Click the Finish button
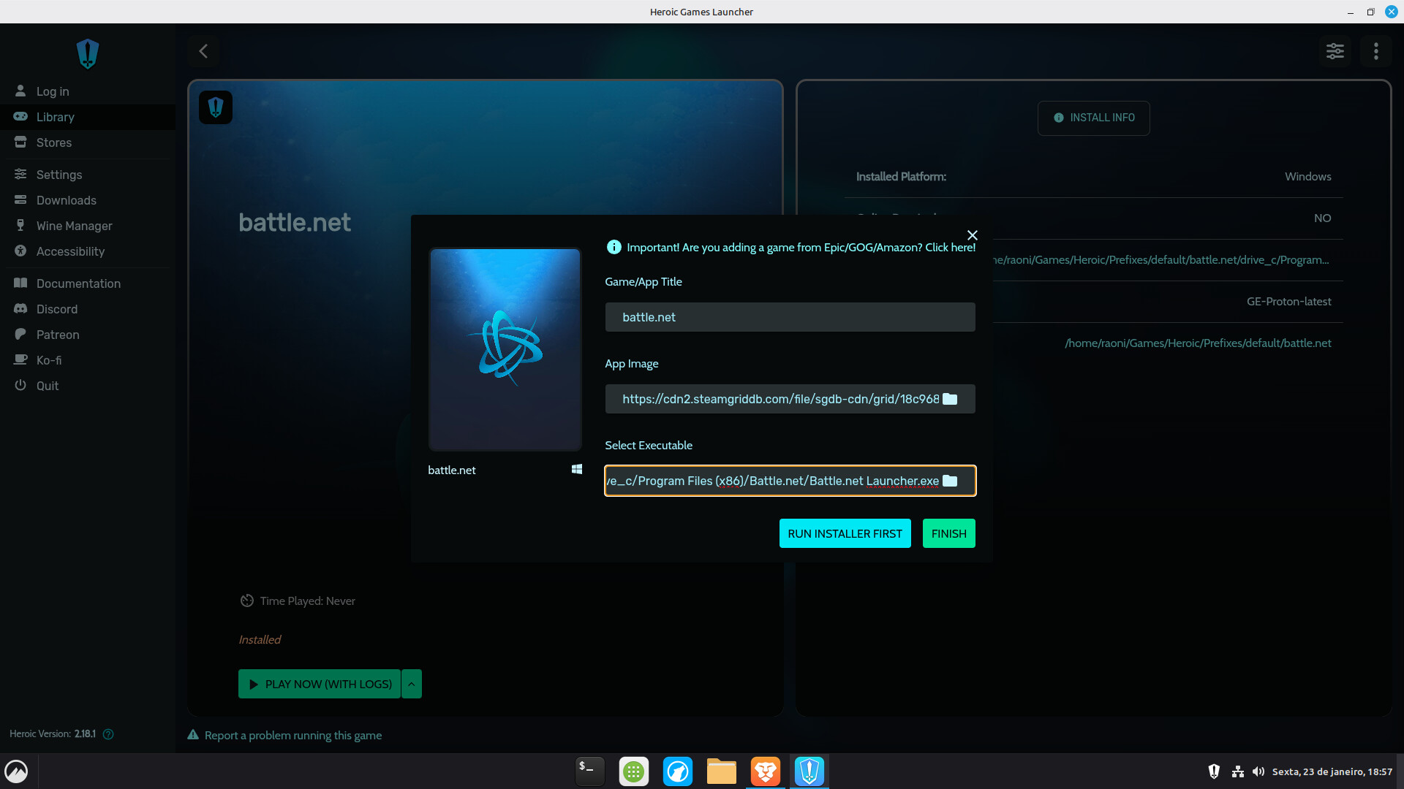The width and height of the screenshot is (1404, 789). [948, 534]
